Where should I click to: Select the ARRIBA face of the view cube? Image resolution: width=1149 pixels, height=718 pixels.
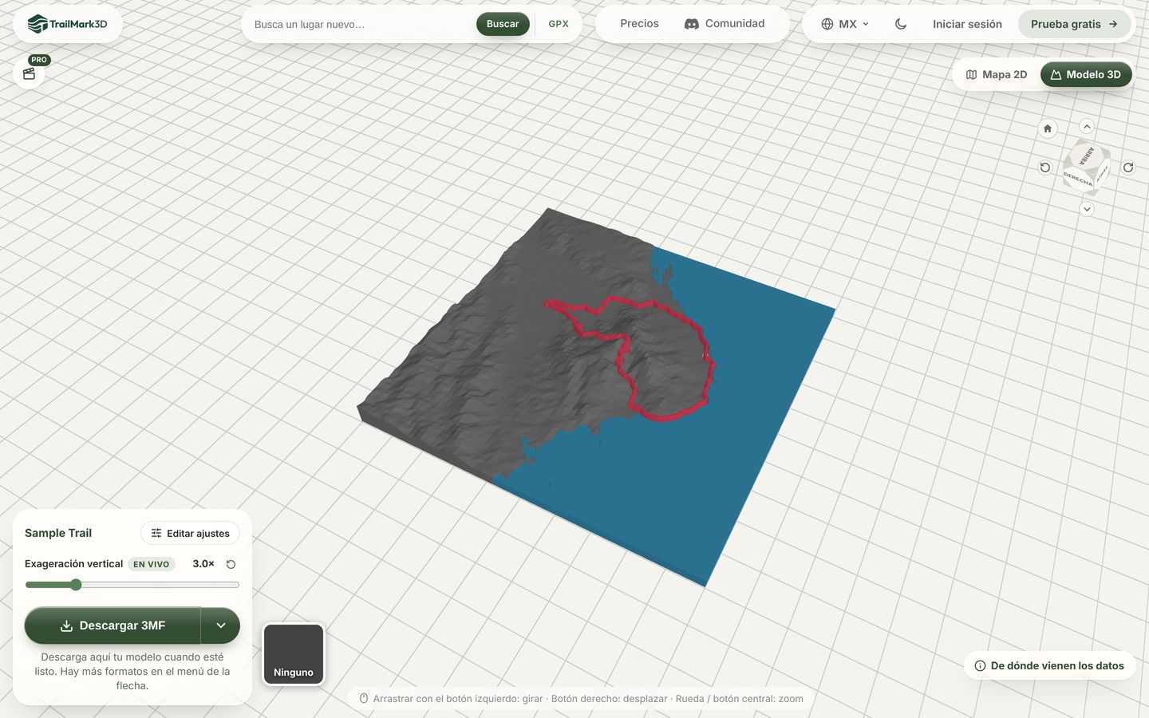(1088, 156)
